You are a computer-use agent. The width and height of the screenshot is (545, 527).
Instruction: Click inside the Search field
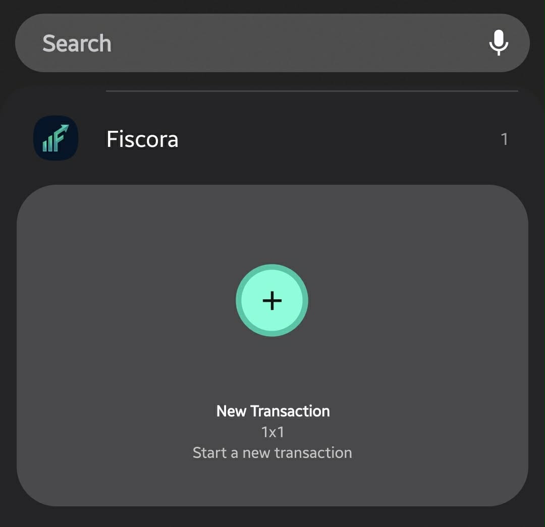pyautogui.click(x=202, y=43)
